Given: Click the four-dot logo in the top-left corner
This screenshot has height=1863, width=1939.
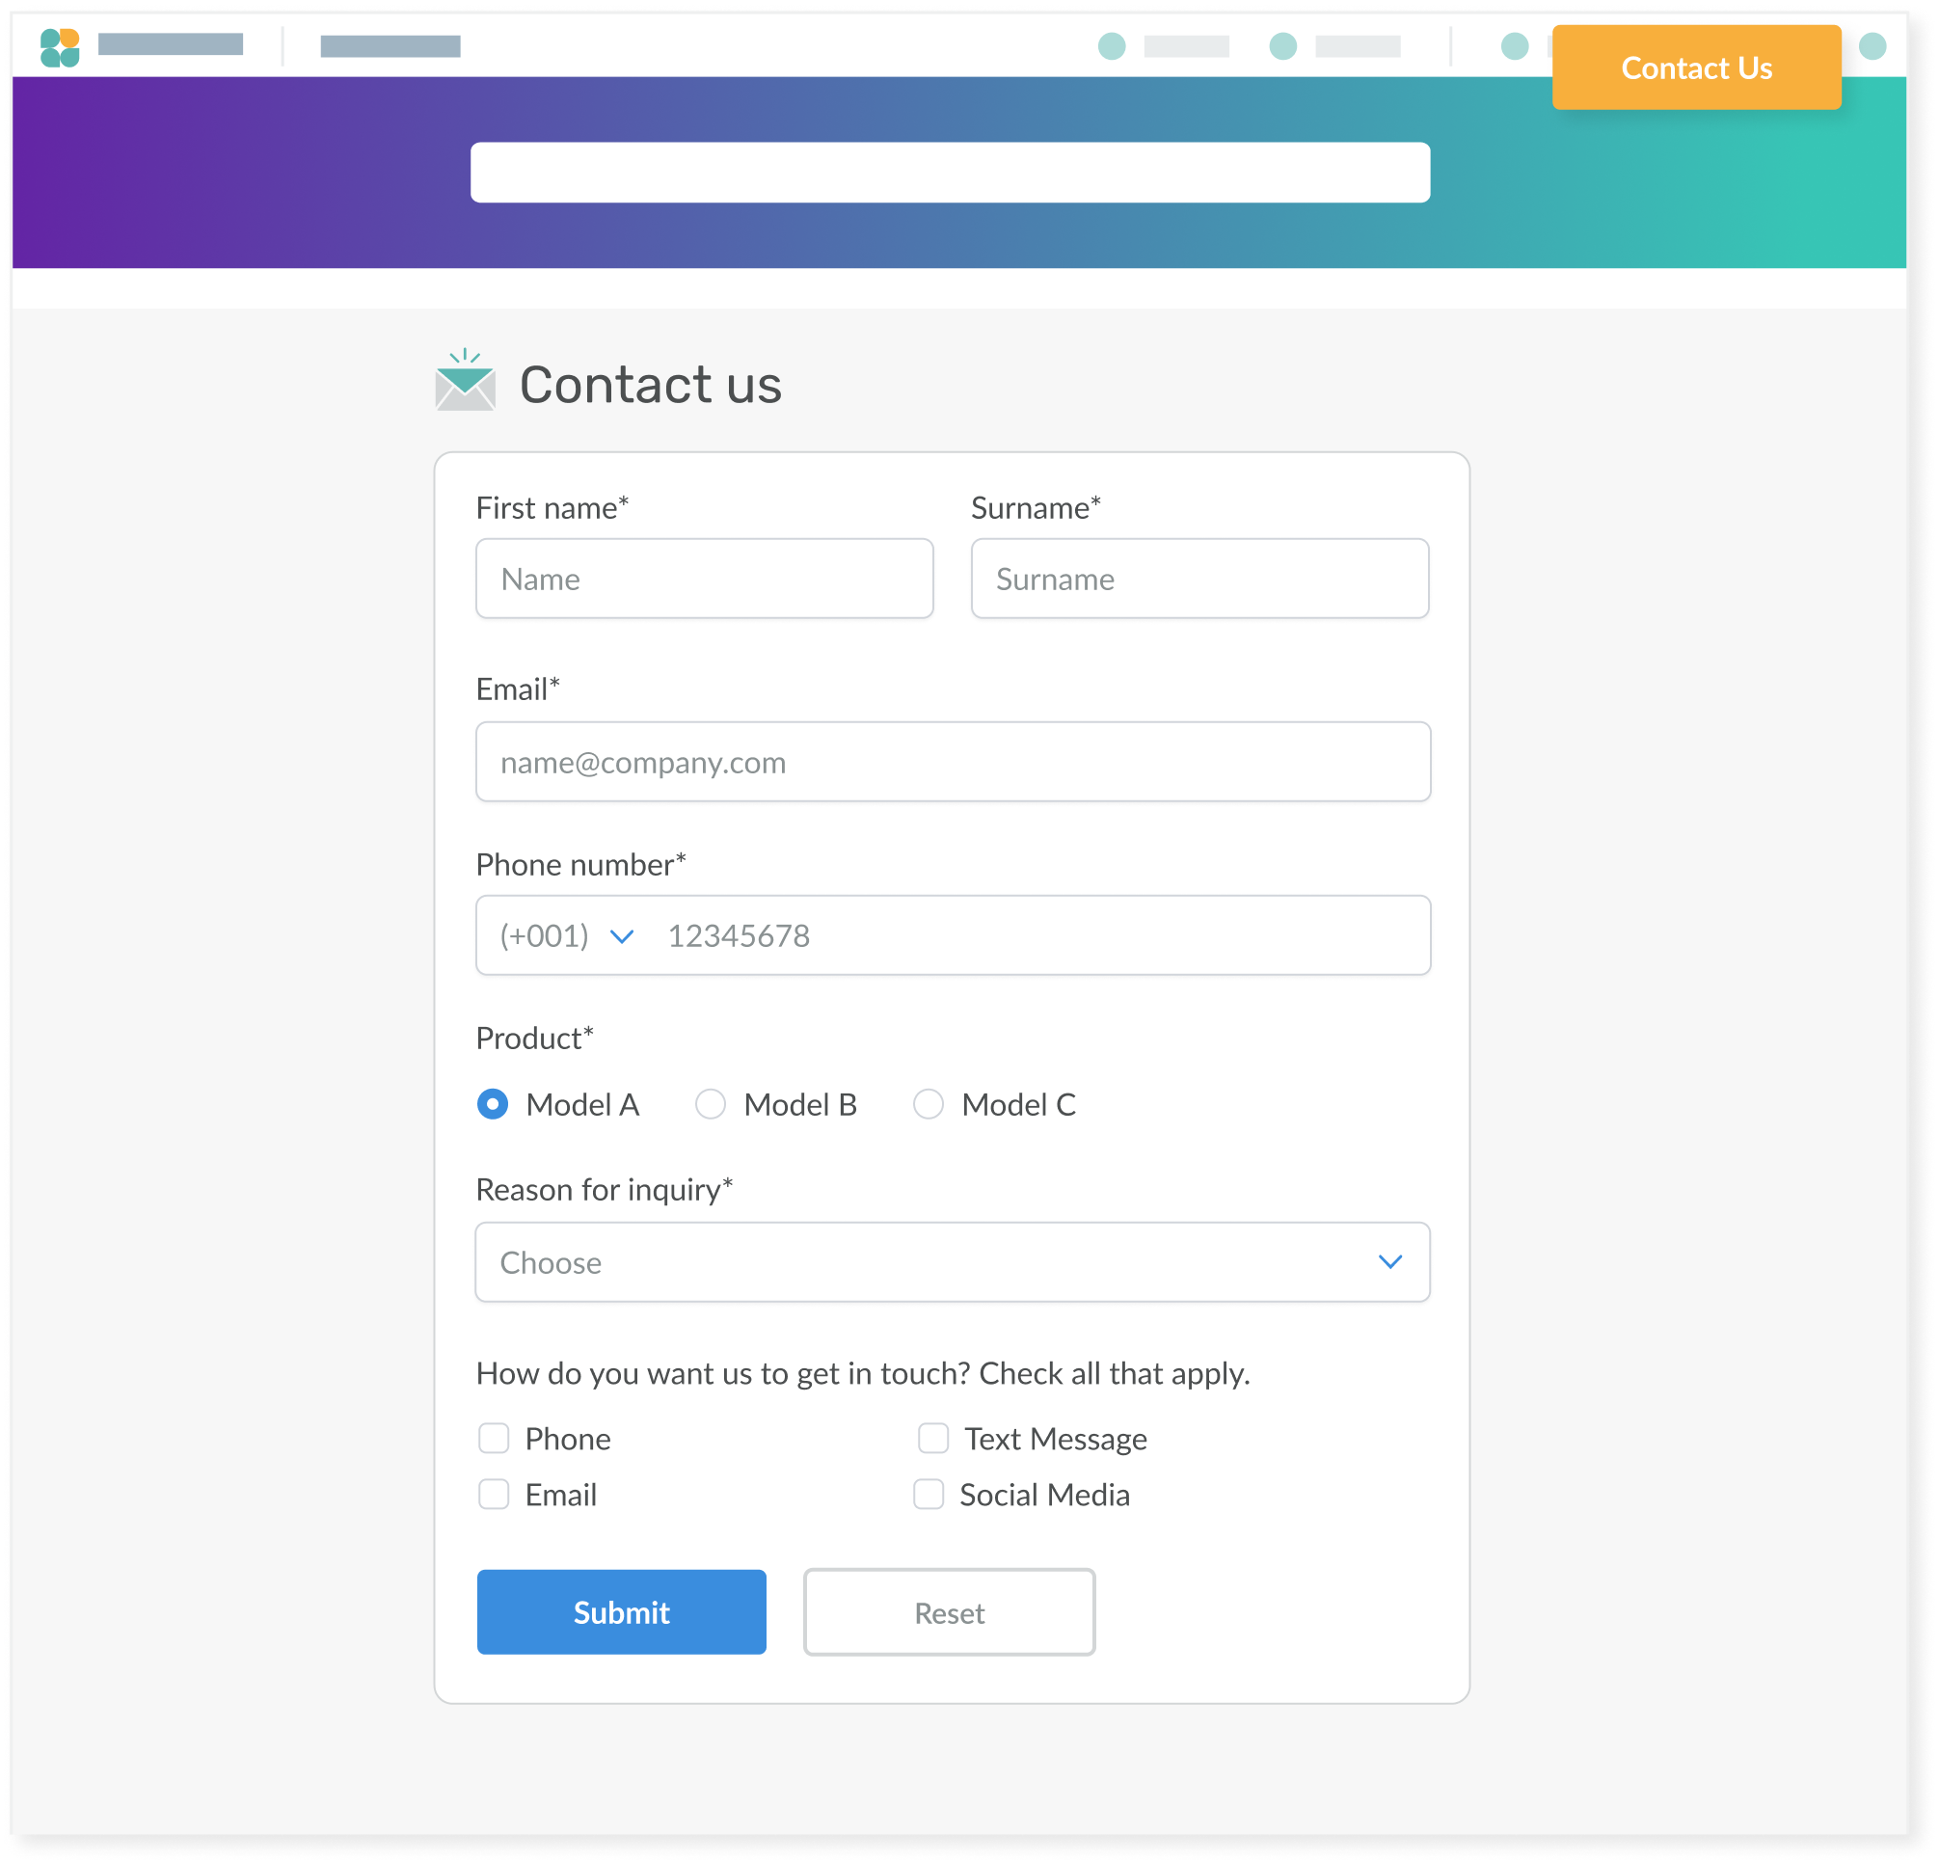Looking at the screenshot, I should (x=62, y=45).
